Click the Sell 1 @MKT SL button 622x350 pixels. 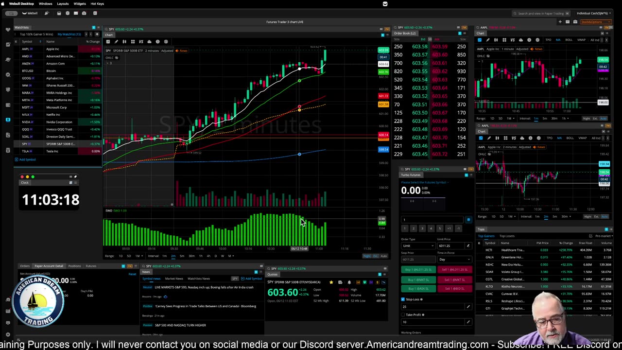point(454,280)
